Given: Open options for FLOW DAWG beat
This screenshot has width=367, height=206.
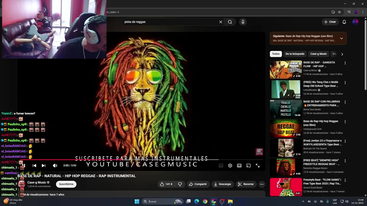Looking at the screenshot, I should click(x=345, y=181).
